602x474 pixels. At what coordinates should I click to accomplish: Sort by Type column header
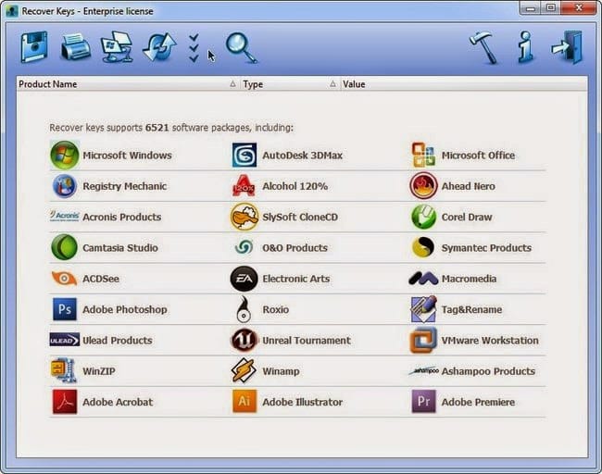(x=290, y=84)
